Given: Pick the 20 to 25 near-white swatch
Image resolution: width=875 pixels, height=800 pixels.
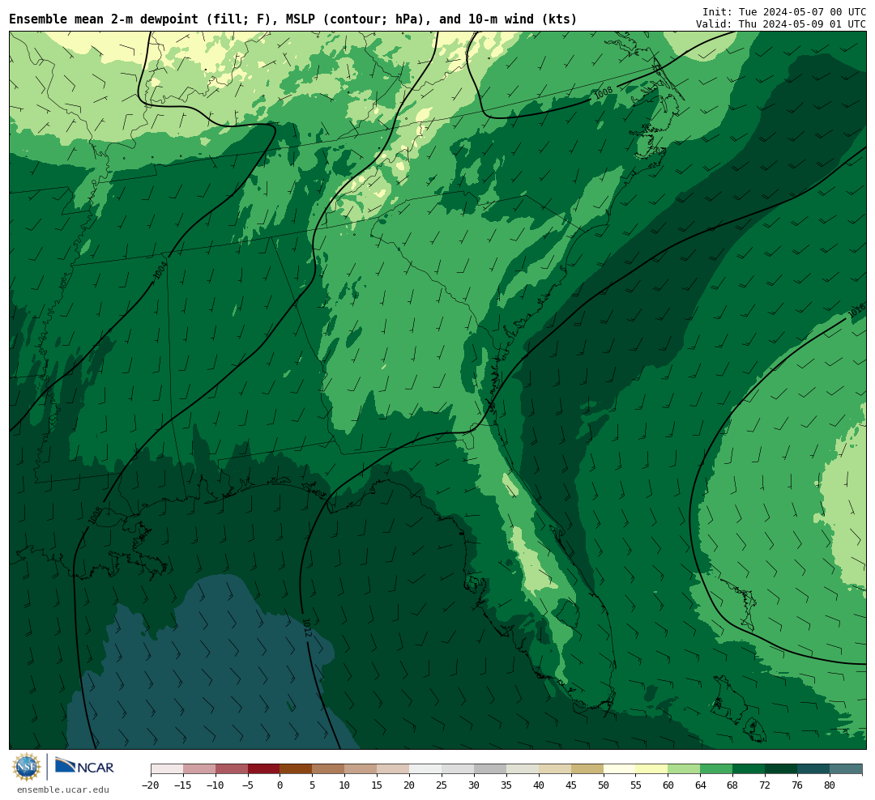Looking at the screenshot, I should (x=426, y=769).
